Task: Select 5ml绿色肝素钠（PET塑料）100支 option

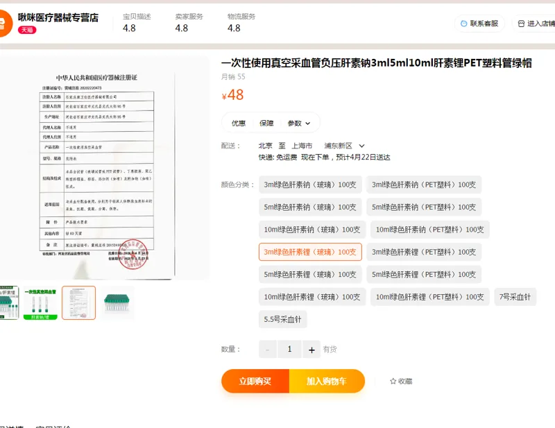Action: (424, 207)
